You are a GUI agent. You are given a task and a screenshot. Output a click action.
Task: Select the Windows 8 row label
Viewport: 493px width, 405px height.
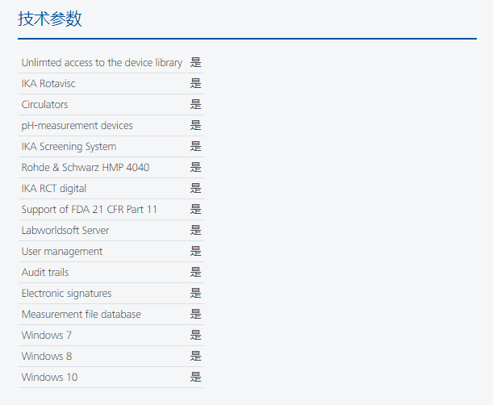coord(47,357)
